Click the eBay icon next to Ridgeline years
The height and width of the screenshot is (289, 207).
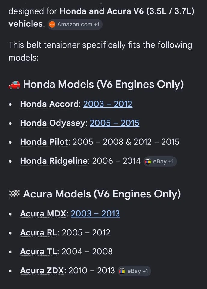148,161
